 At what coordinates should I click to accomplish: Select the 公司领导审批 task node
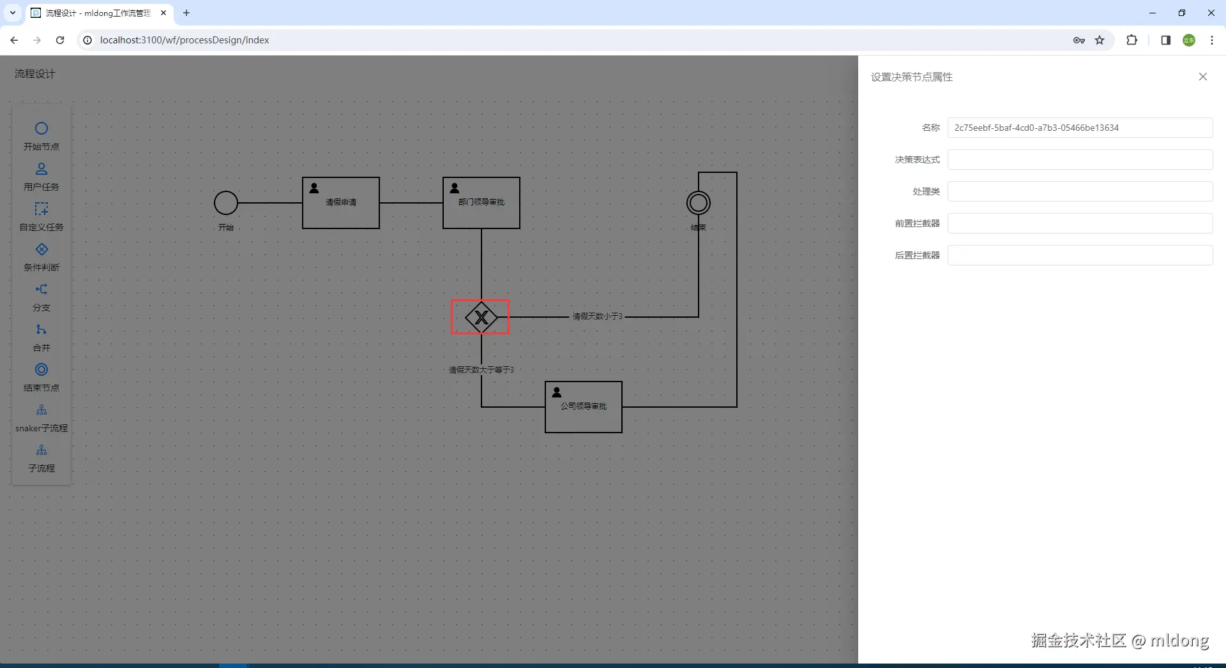click(584, 407)
